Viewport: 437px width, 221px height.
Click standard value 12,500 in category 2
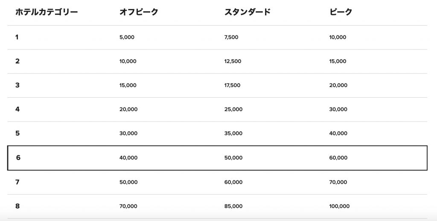click(x=233, y=61)
